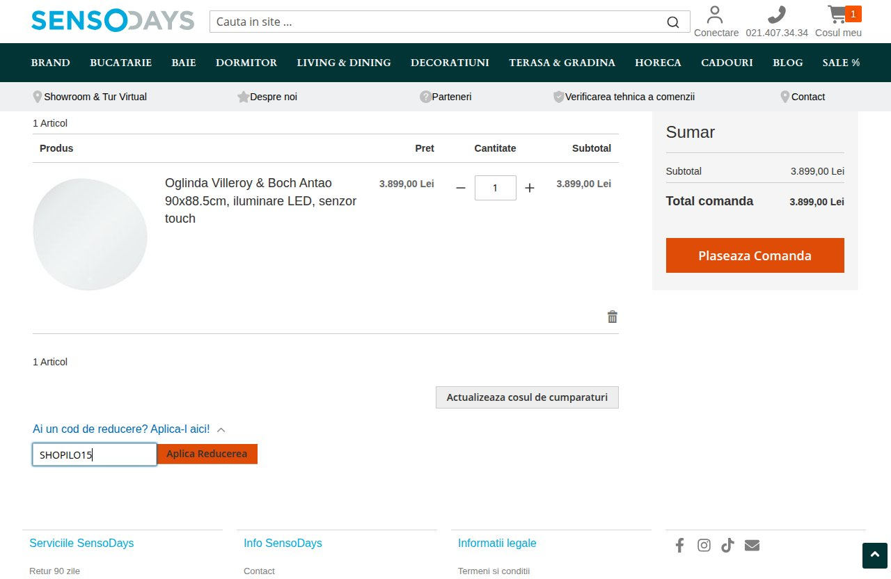
Task: Delete item with the trash icon
Action: pyautogui.click(x=613, y=317)
